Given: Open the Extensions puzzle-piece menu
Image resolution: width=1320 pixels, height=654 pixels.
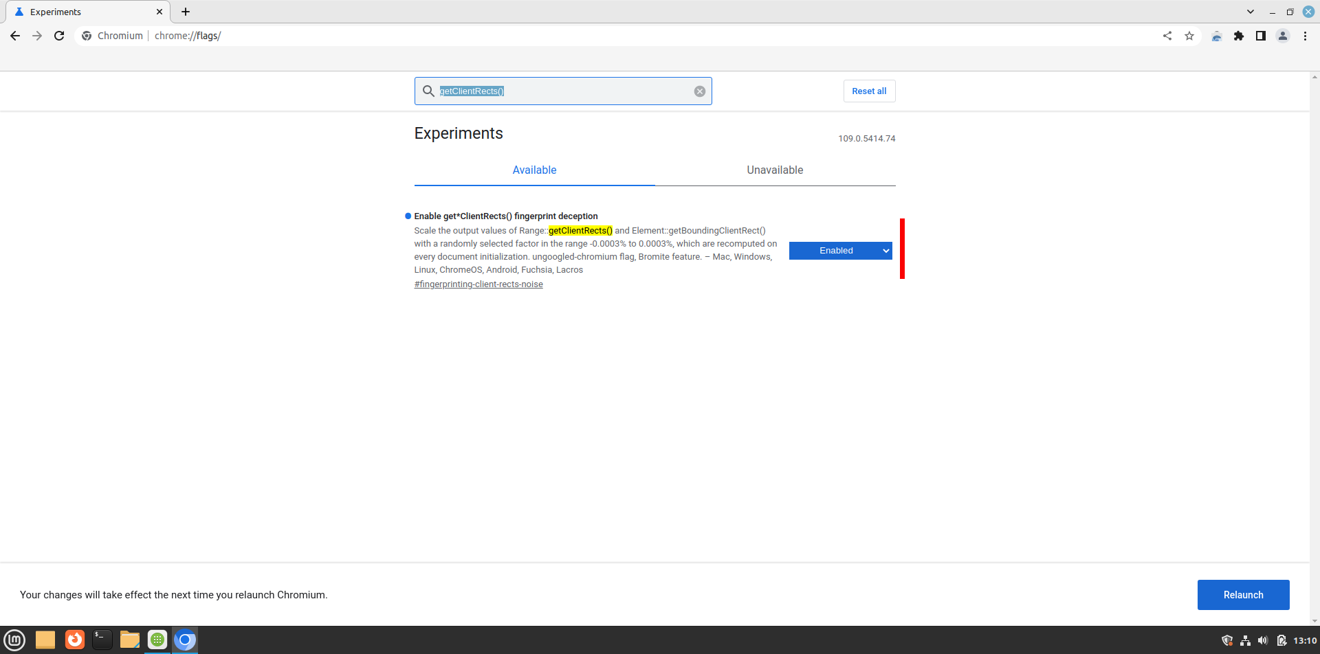Looking at the screenshot, I should [x=1239, y=36].
